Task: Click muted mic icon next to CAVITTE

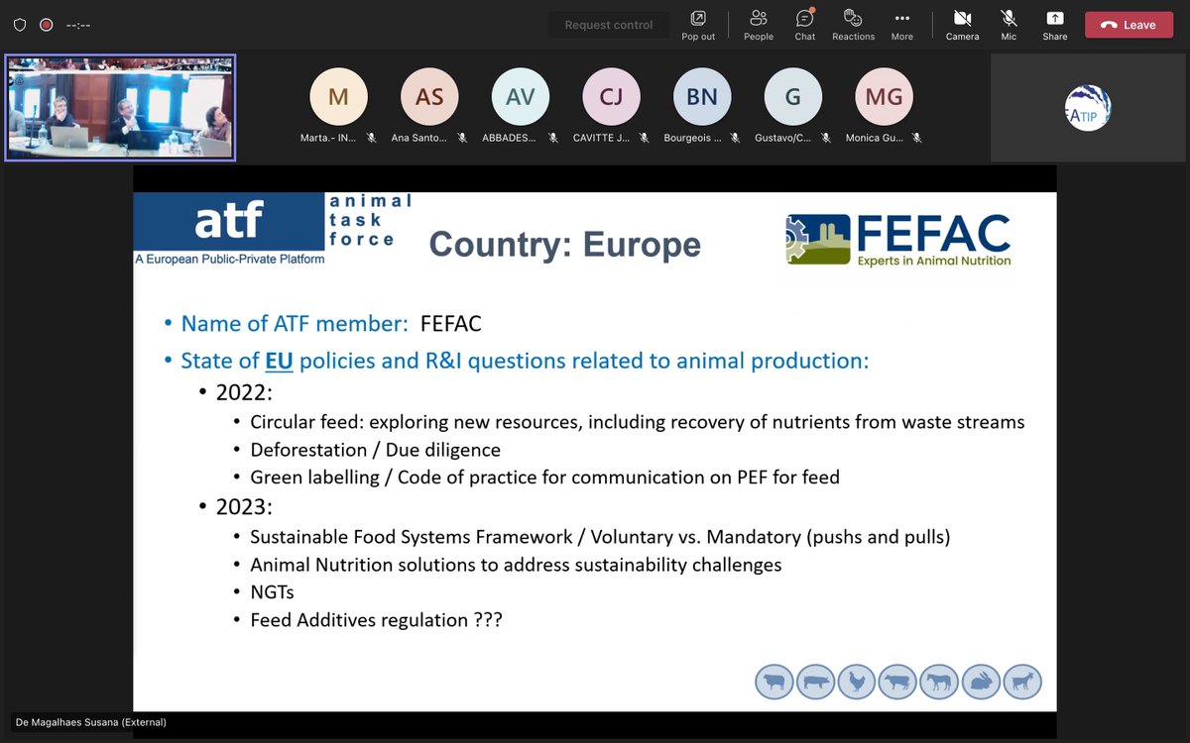Action: pos(644,139)
